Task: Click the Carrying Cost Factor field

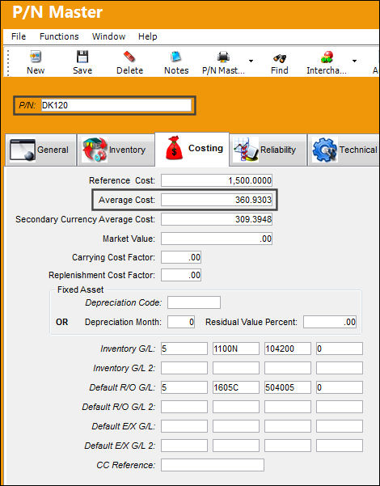Action: (x=181, y=257)
